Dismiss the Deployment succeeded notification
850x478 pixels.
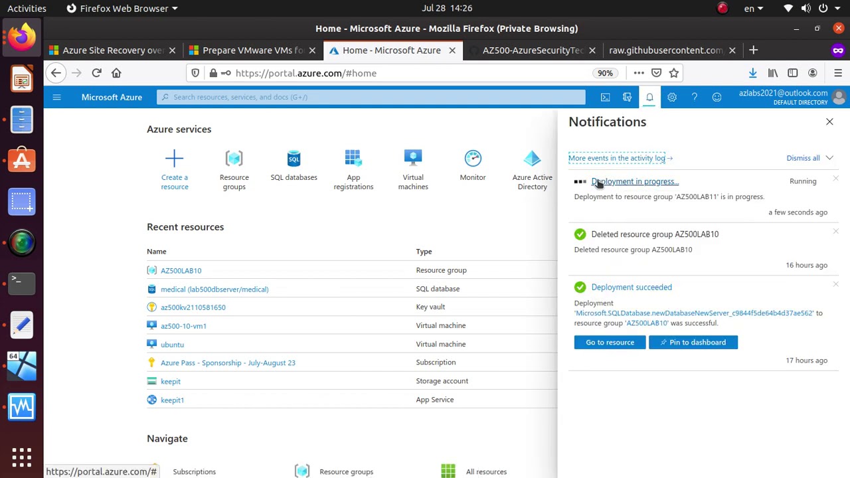[835, 284]
